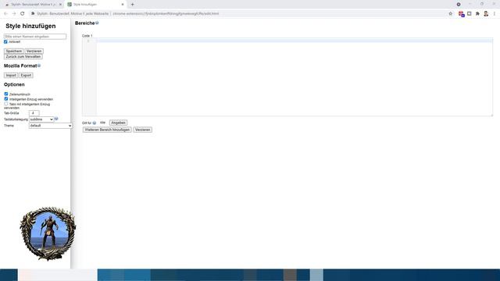Screen dimensions: 500x281
Task: Click the browser address bar
Action: [x=238, y=14]
